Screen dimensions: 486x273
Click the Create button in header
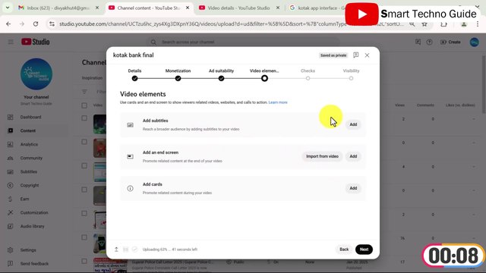pyautogui.click(x=450, y=42)
